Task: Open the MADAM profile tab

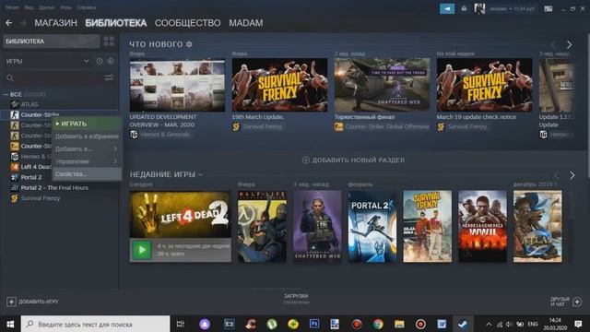Action: tap(246, 23)
